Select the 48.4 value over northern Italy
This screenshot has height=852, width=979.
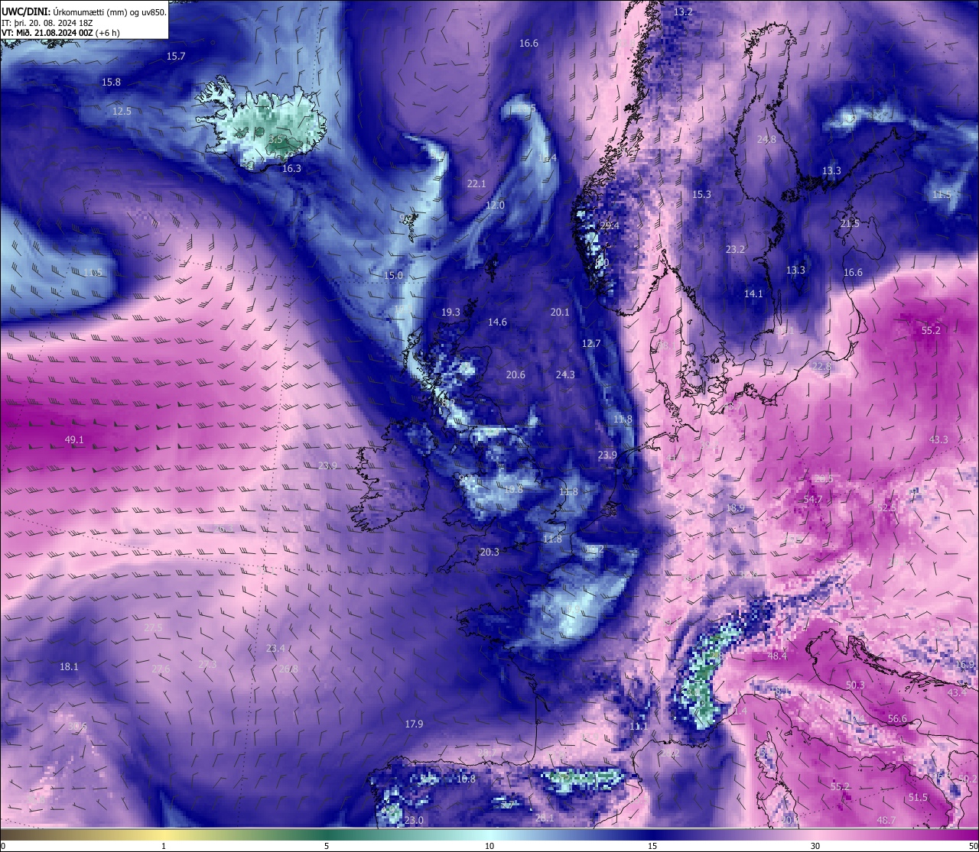[x=777, y=656]
